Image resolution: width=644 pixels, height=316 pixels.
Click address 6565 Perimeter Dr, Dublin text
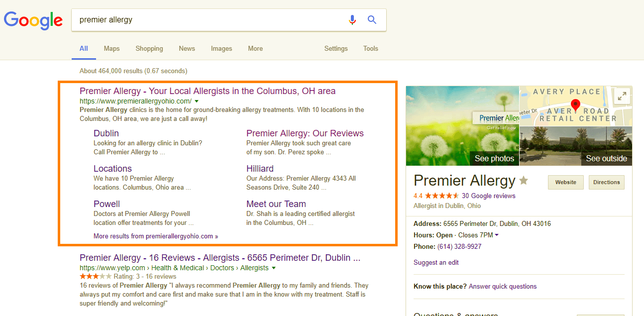497,223
